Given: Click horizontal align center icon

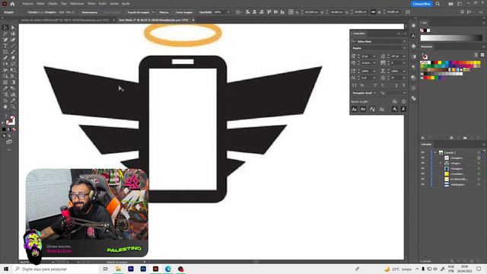Looking at the screenshot, I should (x=254, y=12).
